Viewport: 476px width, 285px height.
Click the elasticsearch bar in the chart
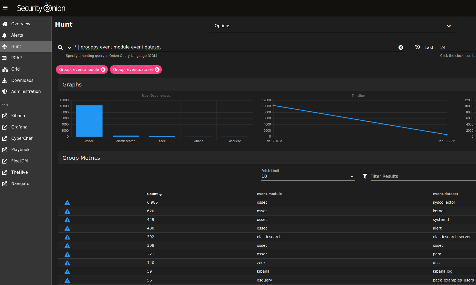[x=126, y=136]
